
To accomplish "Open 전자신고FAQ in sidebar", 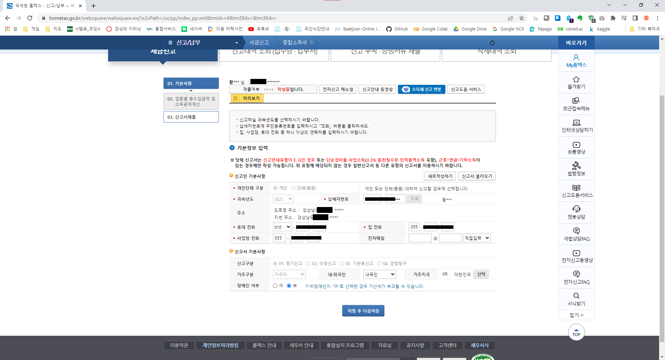I will [x=576, y=278].
